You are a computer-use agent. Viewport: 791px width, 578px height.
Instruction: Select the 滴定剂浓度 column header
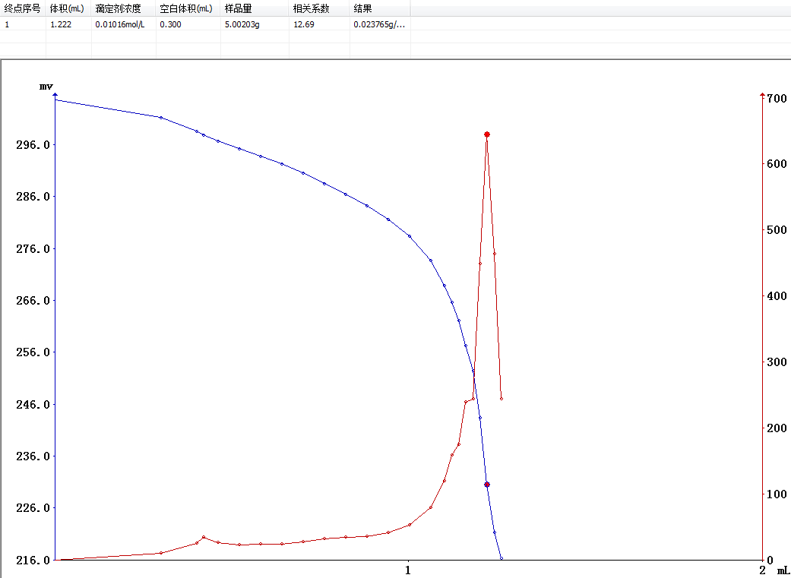pos(118,8)
